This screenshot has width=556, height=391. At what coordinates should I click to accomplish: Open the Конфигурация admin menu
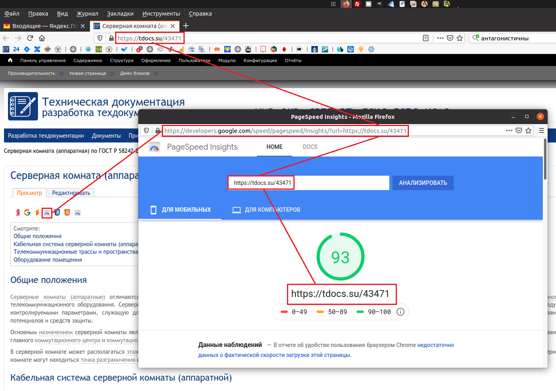click(260, 60)
